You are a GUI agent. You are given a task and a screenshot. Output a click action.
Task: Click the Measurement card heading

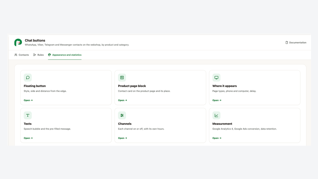coord(222,123)
